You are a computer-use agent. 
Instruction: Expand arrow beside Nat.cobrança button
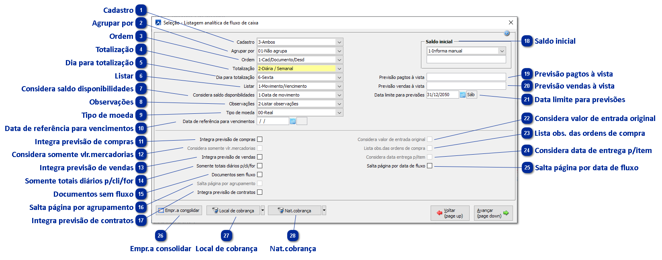click(324, 210)
